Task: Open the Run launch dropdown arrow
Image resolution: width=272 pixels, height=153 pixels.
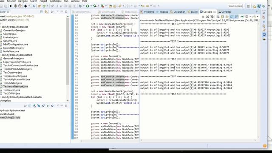Action: pyautogui.click(x=91, y=6)
